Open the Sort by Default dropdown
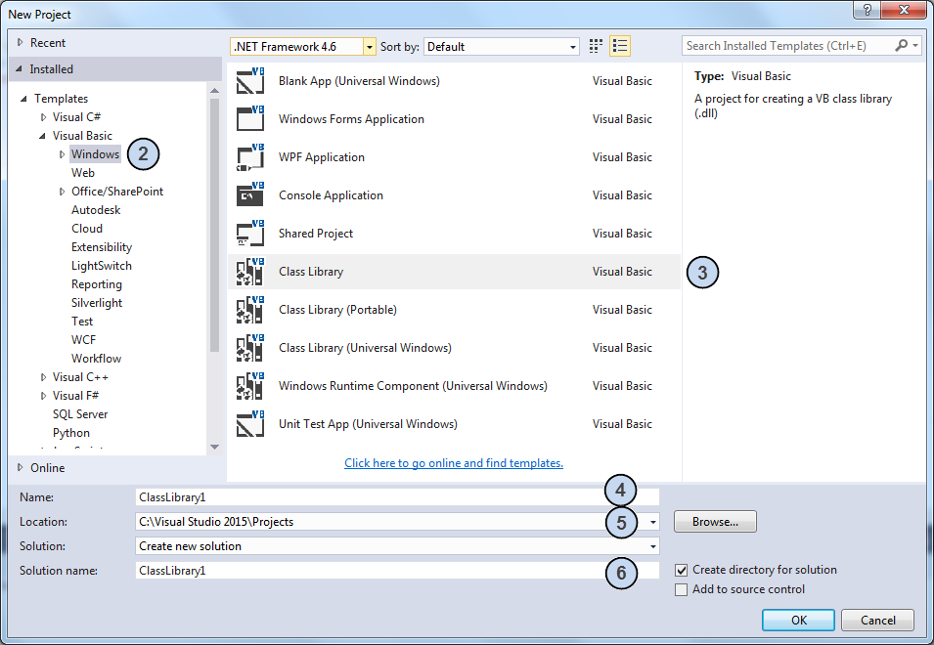The width and height of the screenshot is (934, 645). click(572, 46)
